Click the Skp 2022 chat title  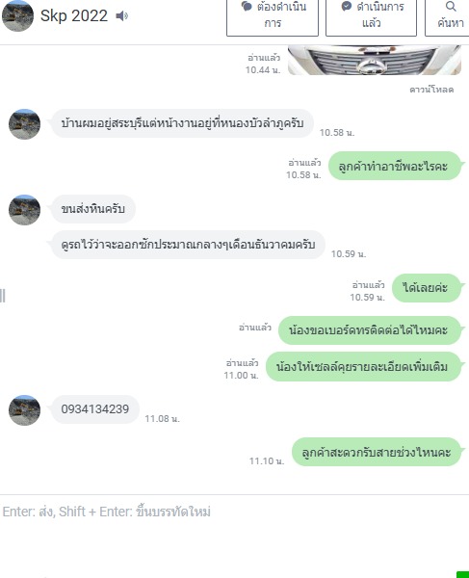[x=74, y=15]
